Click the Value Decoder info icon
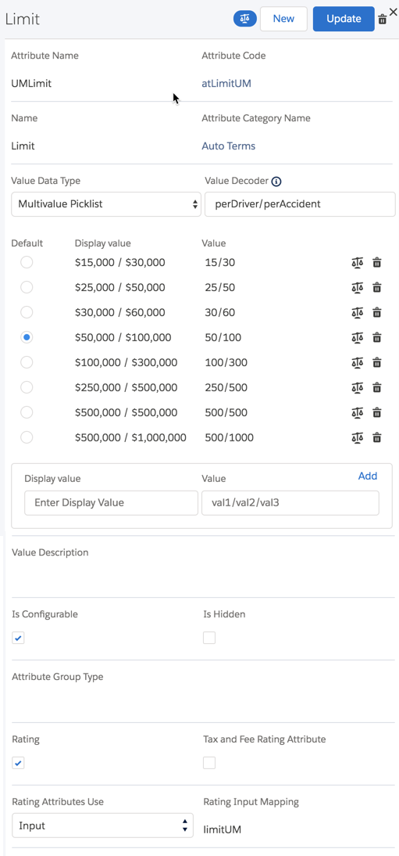Viewport: 399px width, 856px height. (x=276, y=182)
